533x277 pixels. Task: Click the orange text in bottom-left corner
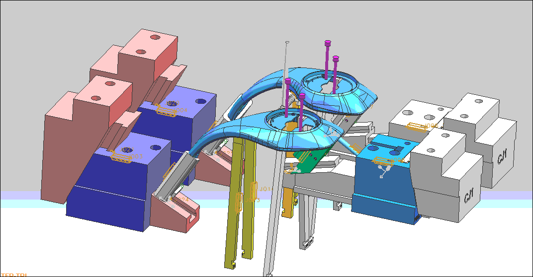(x=14, y=275)
